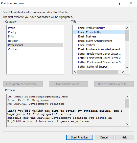Click the Cancel button

(x=104, y=137)
